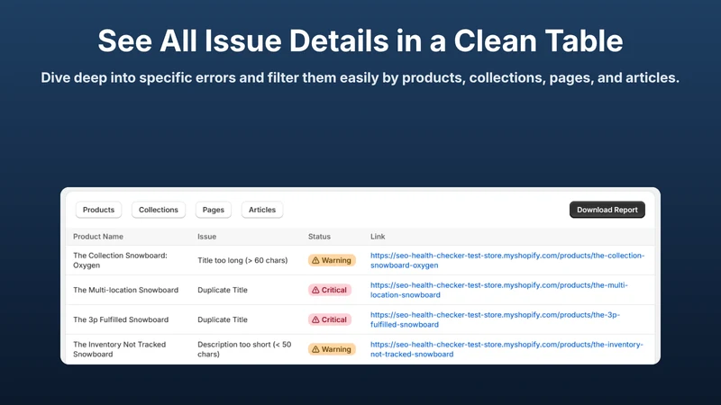Click the Critical badge for Multi-location Snowboard
721x405 pixels.
(329, 290)
